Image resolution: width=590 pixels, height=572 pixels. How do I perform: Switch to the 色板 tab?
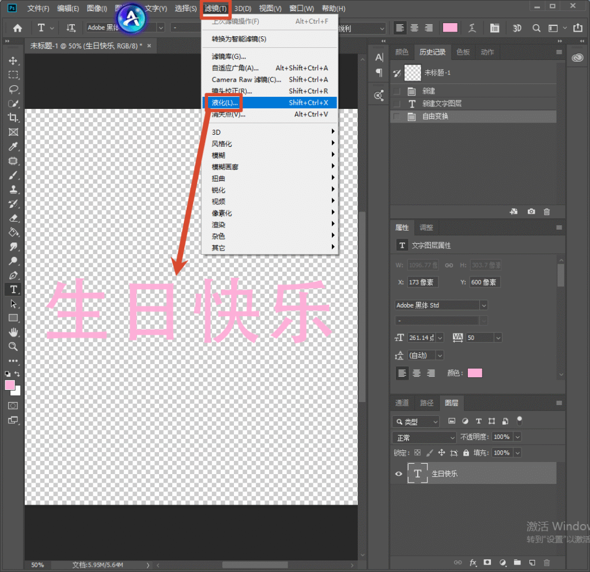coord(463,52)
